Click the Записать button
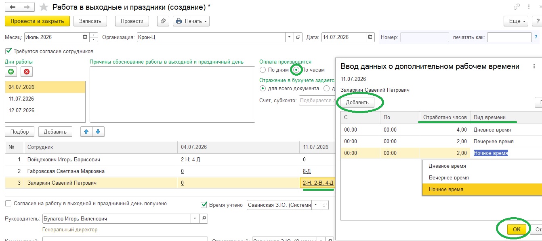Screen dimensions: 542x241 pos(90,21)
